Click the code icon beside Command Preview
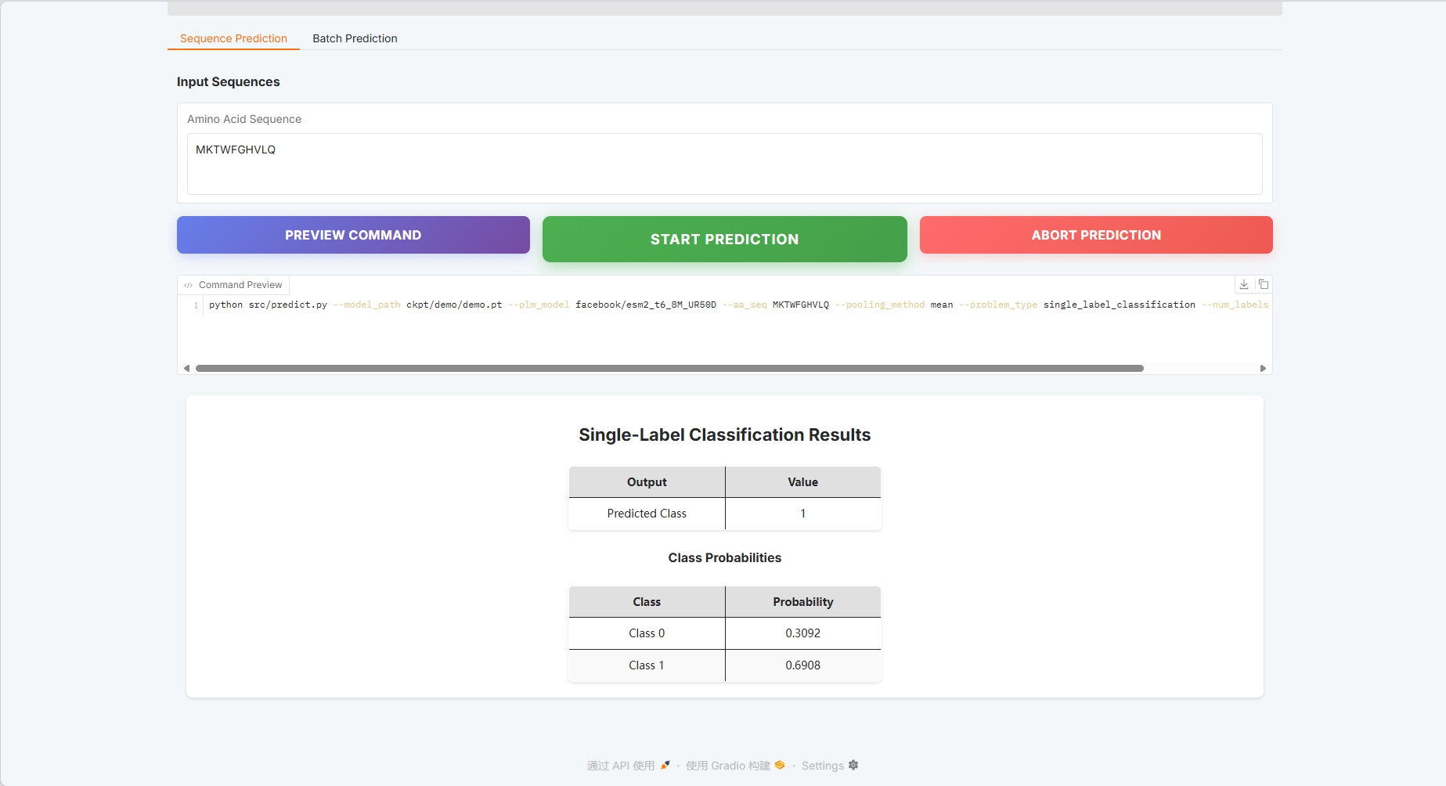 coord(188,285)
